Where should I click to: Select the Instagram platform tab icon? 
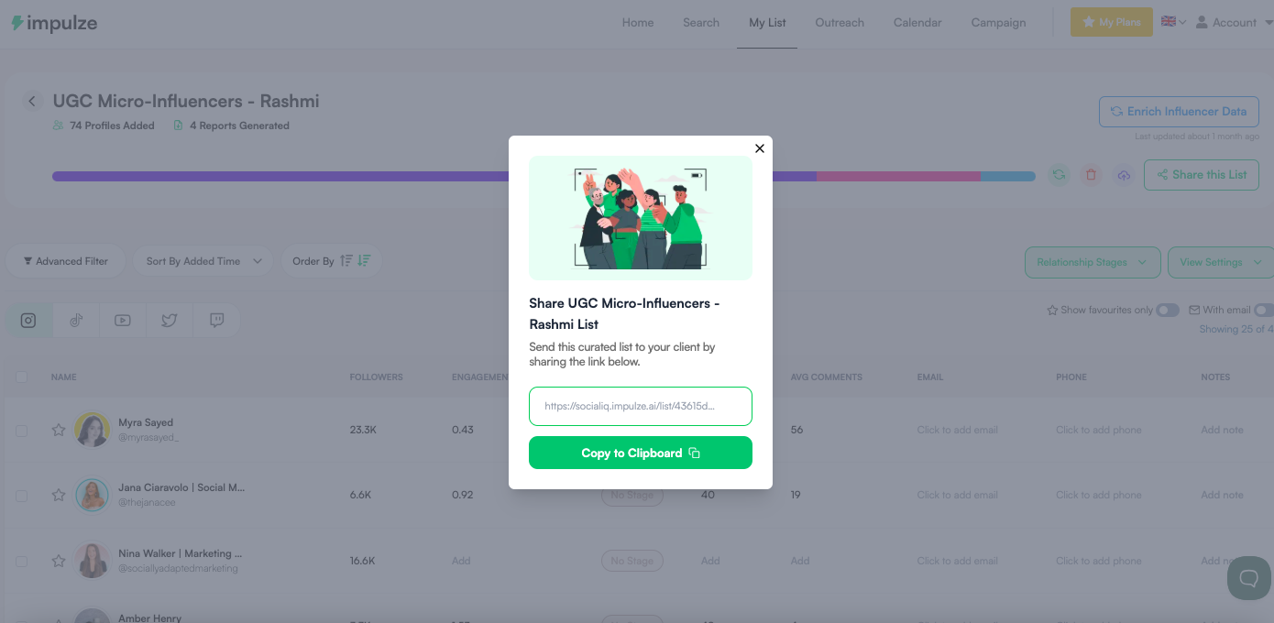28,321
